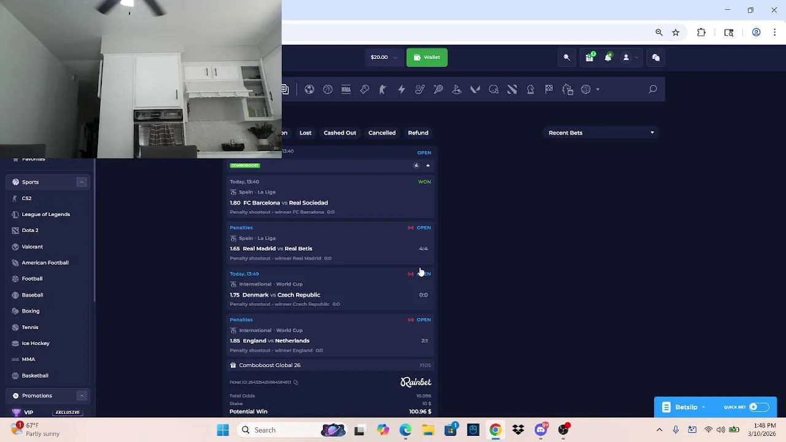Click the user profile avatar icon

tap(626, 57)
